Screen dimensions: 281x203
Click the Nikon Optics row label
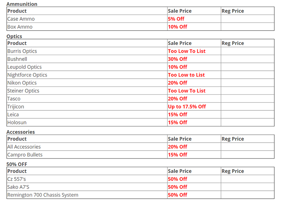click(22, 83)
